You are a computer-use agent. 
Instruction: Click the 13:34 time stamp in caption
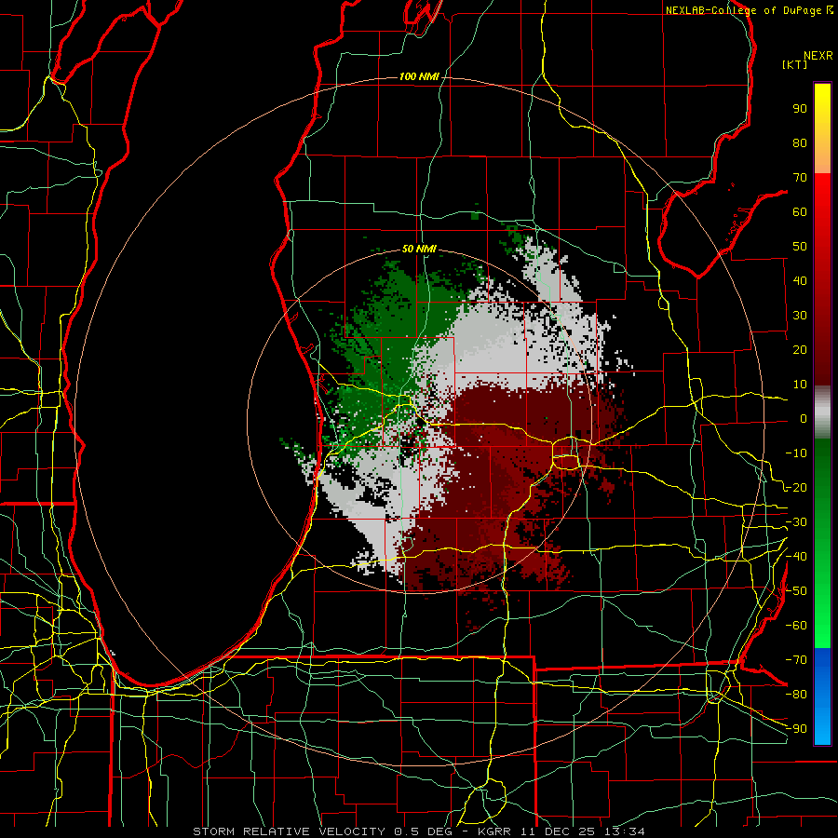[624, 831]
